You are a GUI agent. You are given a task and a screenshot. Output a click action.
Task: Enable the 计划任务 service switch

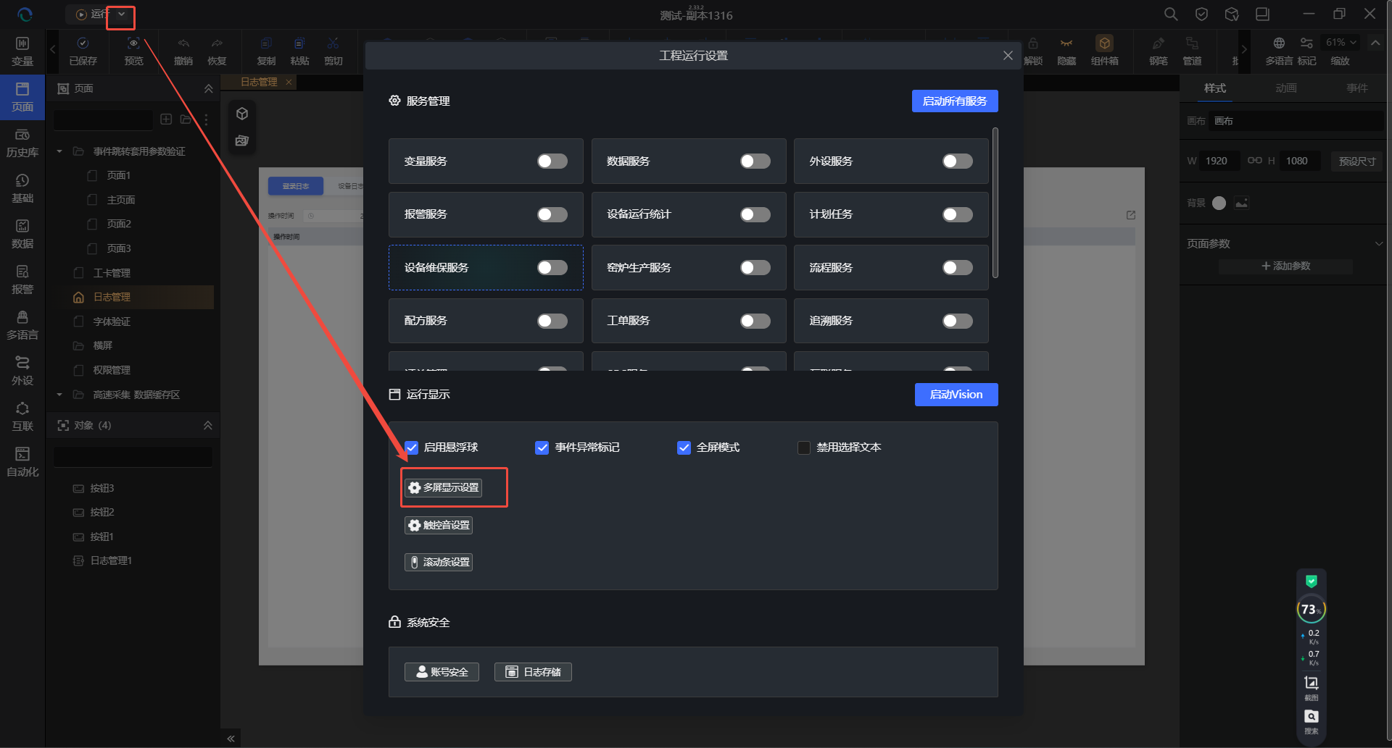click(957, 214)
